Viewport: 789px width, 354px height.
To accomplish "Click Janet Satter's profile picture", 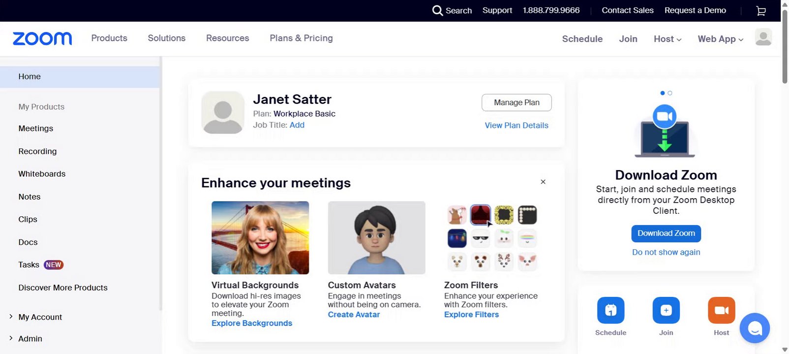I will point(223,113).
